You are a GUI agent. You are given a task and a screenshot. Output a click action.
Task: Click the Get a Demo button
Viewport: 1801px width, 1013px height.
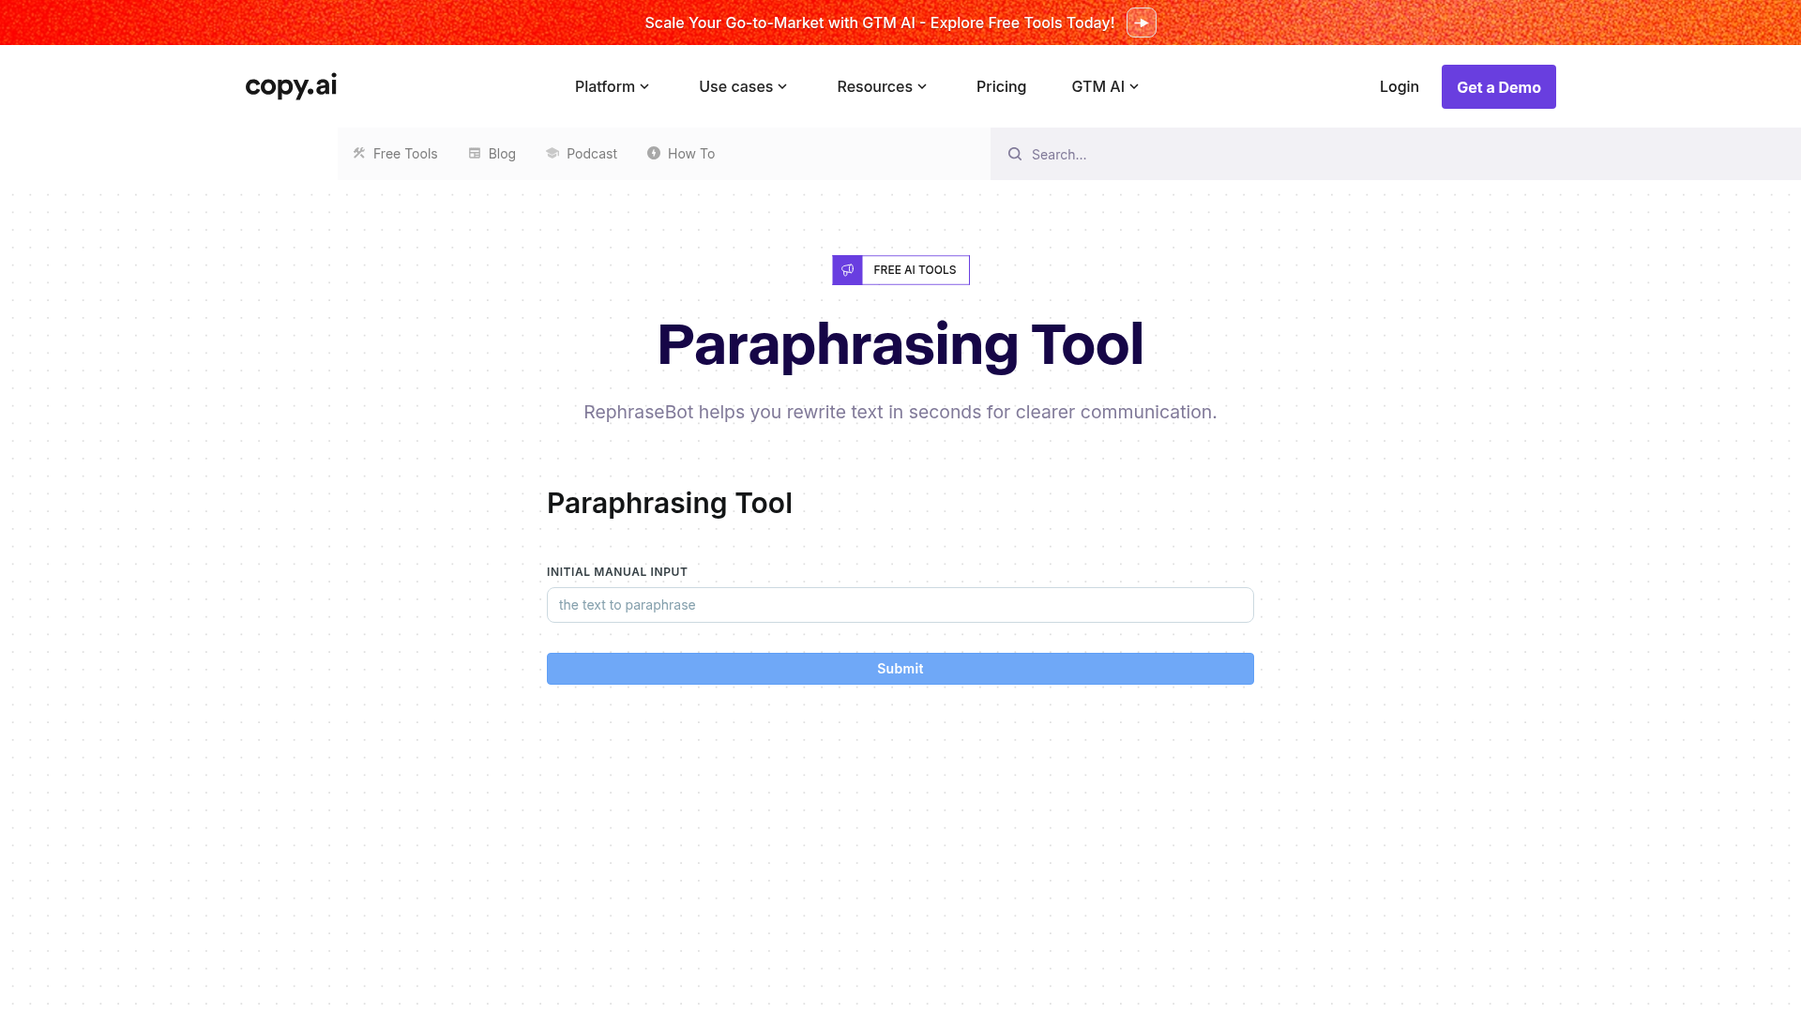[1498, 86]
